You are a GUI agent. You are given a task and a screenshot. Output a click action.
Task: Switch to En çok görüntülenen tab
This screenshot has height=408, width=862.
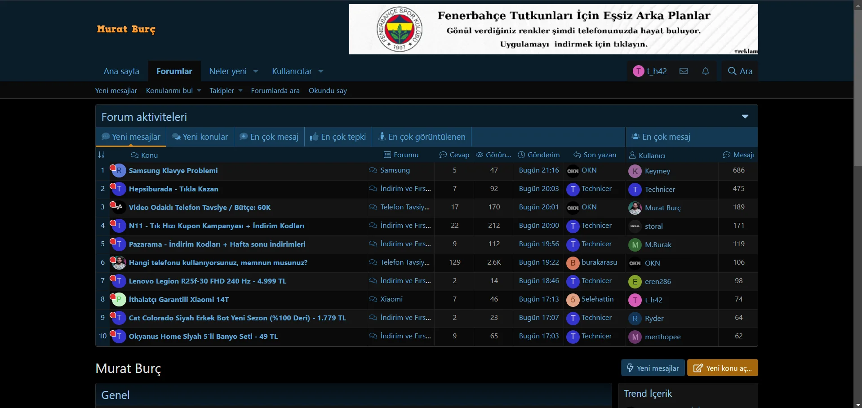pos(422,137)
